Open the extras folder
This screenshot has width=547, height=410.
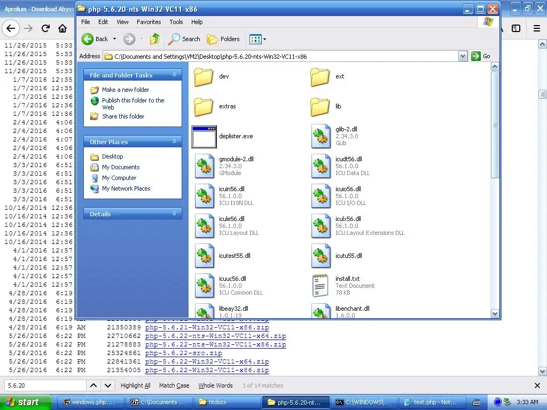204,107
